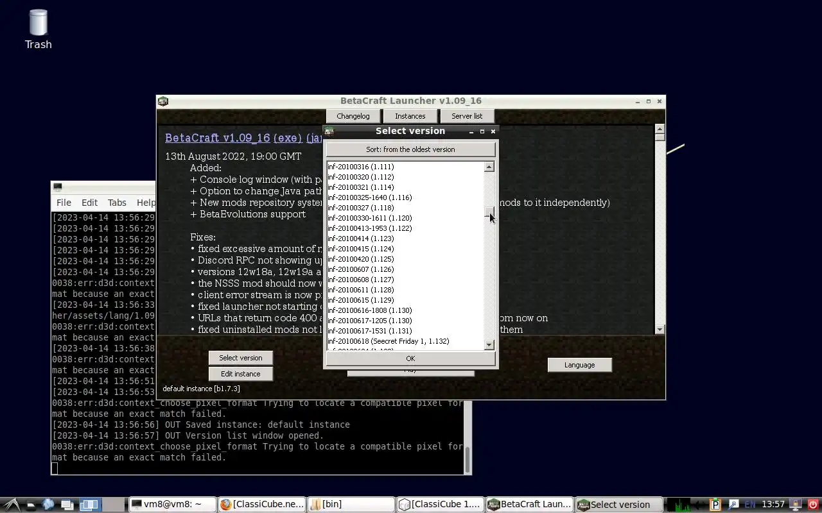This screenshot has width=822, height=513.
Task: Select version inf-20100608 (1.127)
Action: [x=405, y=280]
